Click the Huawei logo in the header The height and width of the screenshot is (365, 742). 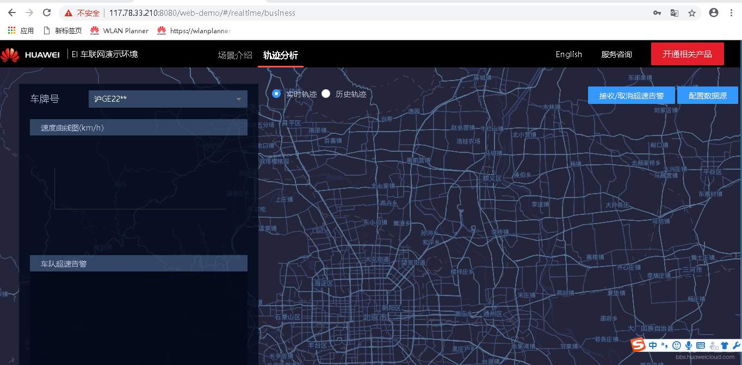pyautogui.click(x=30, y=54)
